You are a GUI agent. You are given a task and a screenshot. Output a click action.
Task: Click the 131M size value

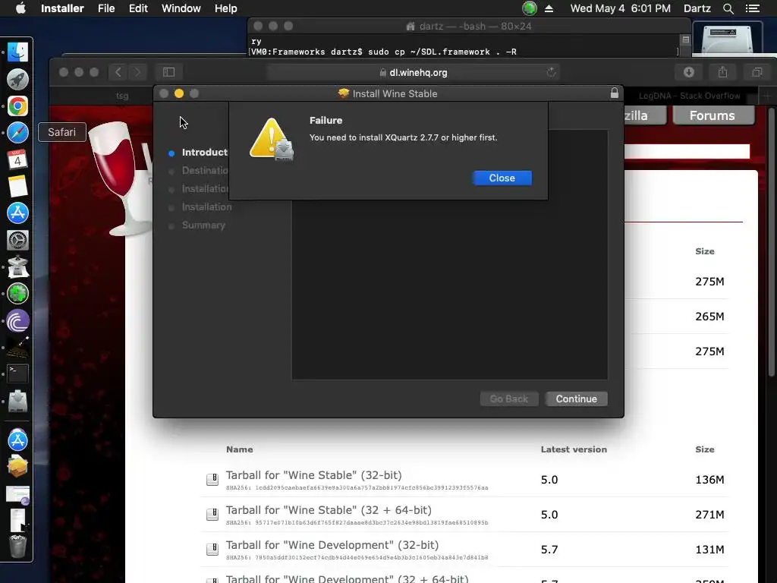(x=709, y=550)
